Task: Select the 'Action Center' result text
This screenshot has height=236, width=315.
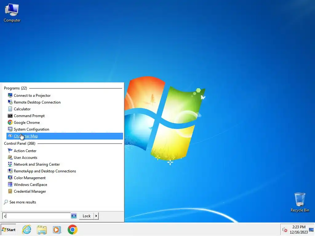Action: pyautogui.click(x=25, y=151)
